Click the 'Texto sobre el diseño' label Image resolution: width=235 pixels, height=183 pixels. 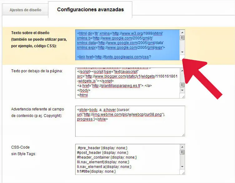point(30,33)
